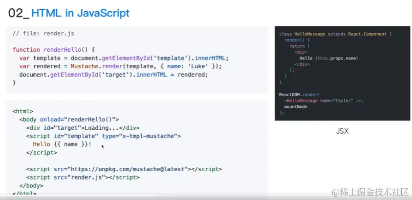Screen dimensions: 412x200
Task: Select the "var rendered = Mustache.render" line
Action: pos(121,66)
